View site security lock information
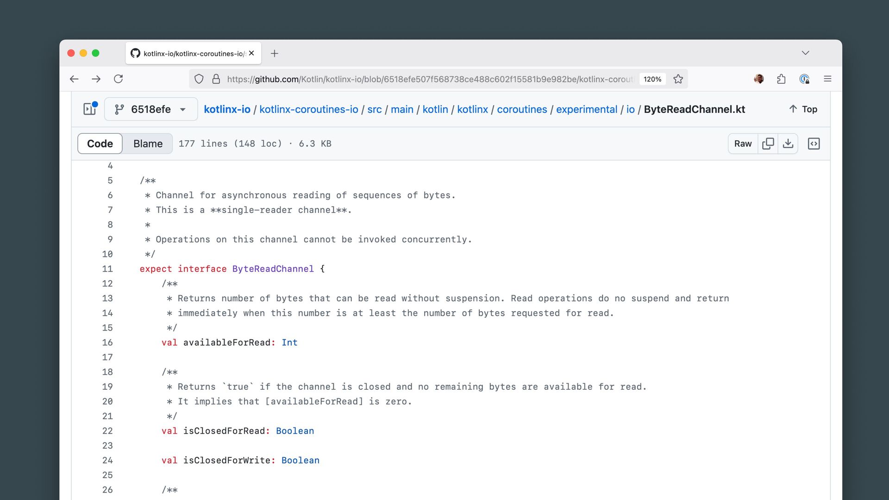The width and height of the screenshot is (889, 500). point(216,79)
